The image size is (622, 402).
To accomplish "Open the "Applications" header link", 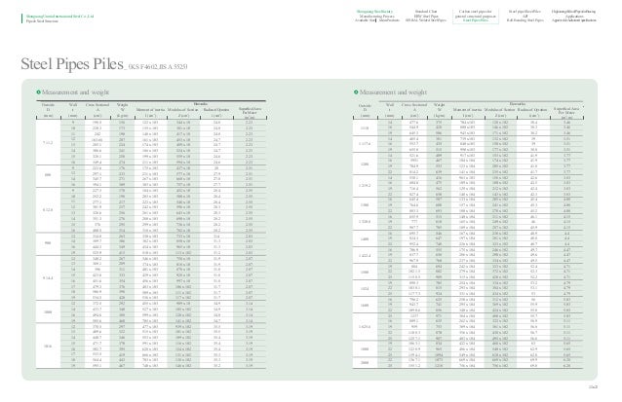I will [574, 17].
